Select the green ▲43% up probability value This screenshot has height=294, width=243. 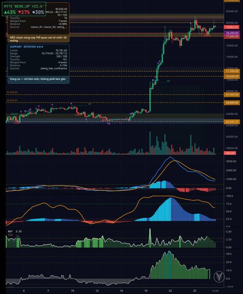pos(10,13)
